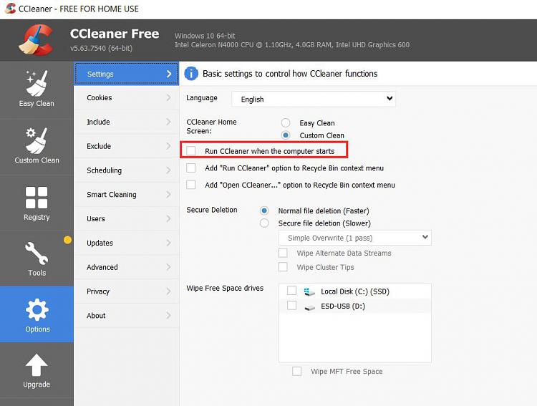Click the Easy Clean sidebar label
537x406 pixels.
click(x=37, y=104)
